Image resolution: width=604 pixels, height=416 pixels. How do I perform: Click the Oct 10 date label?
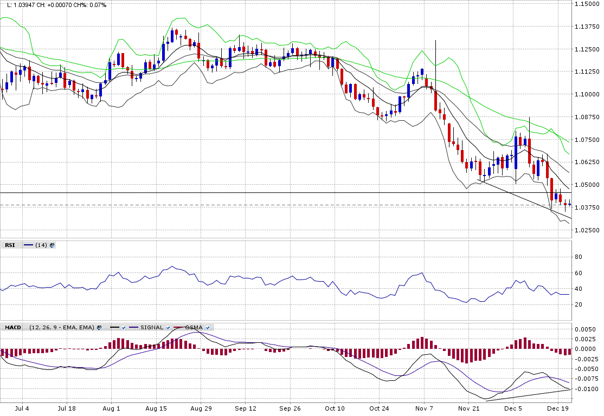point(335,408)
